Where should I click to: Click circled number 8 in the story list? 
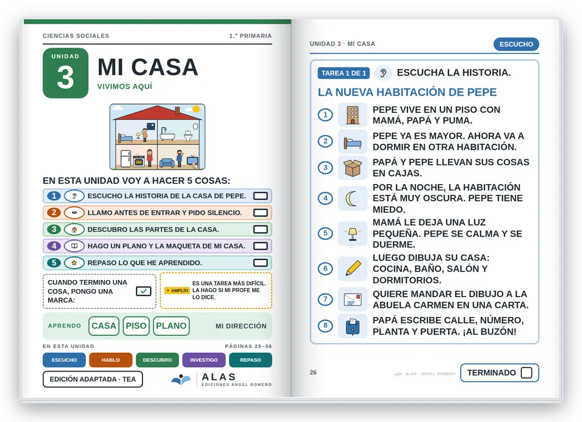pyautogui.click(x=326, y=326)
